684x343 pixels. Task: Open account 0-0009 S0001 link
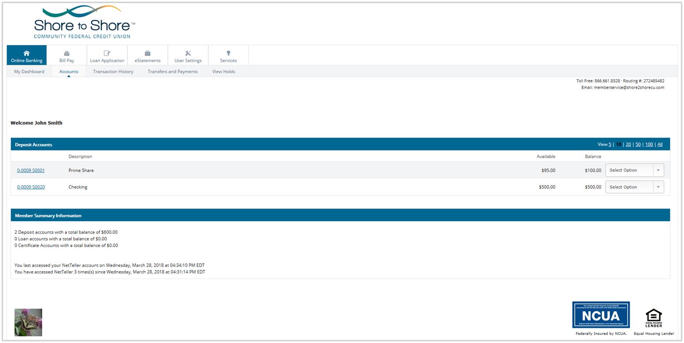coord(31,170)
